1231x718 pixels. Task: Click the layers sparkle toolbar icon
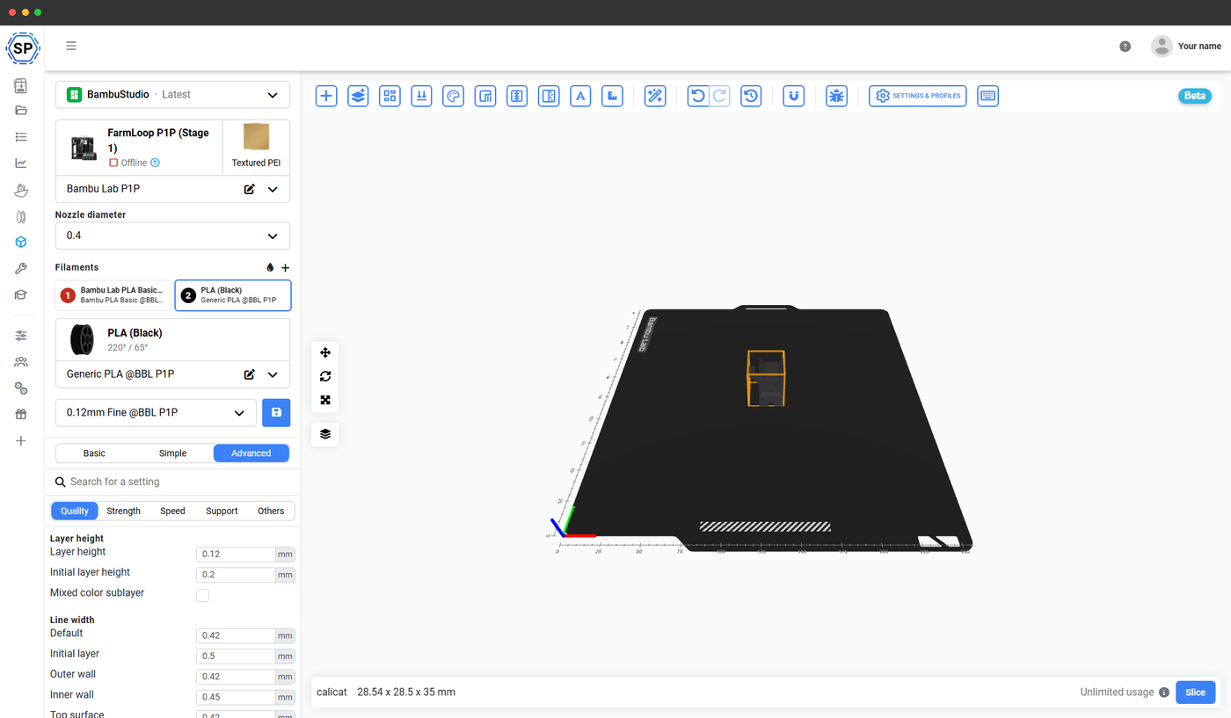(x=358, y=96)
